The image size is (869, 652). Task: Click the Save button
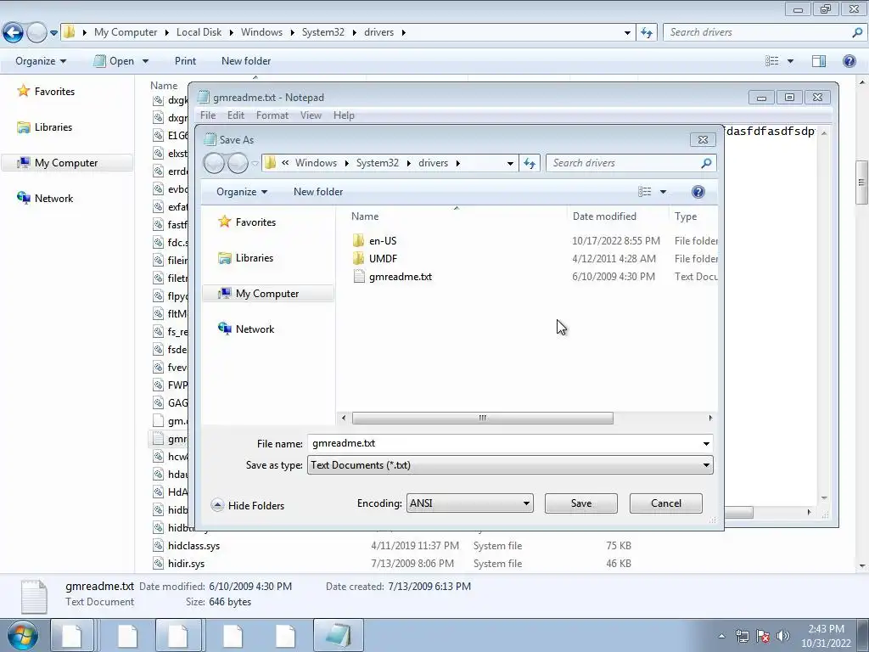(x=580, y=503)
